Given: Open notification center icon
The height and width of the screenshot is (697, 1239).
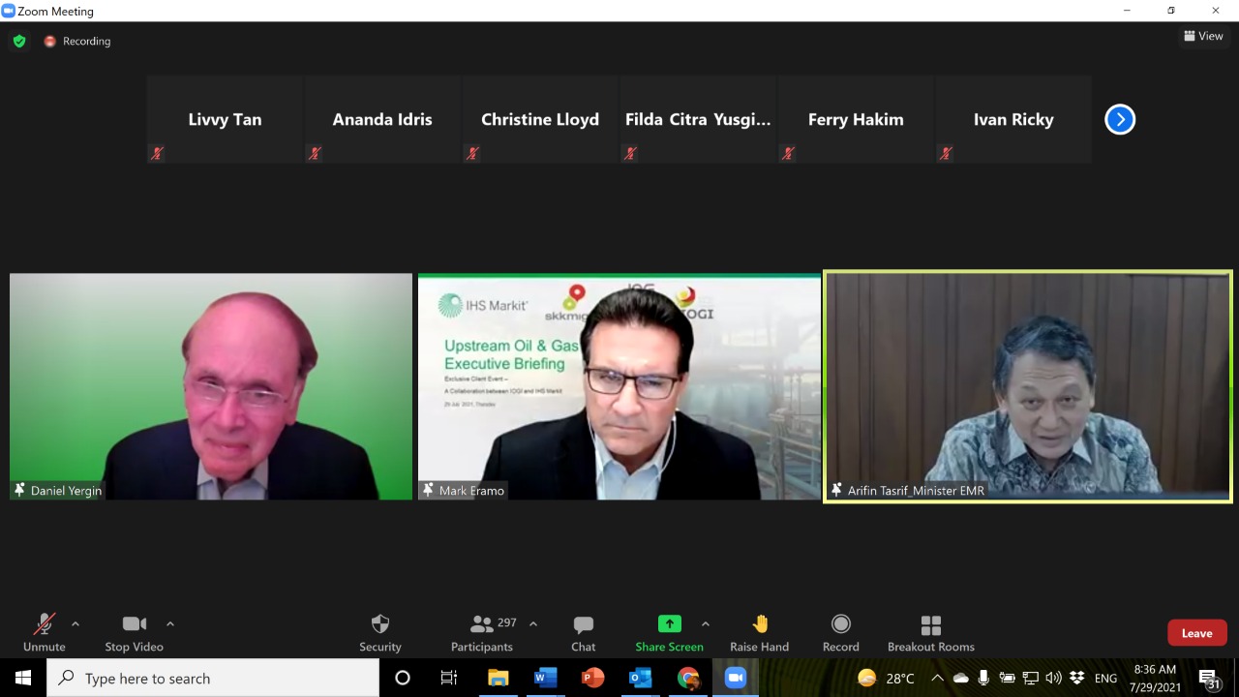Looking at the screenshot, I should click(x=1208, y=678).
